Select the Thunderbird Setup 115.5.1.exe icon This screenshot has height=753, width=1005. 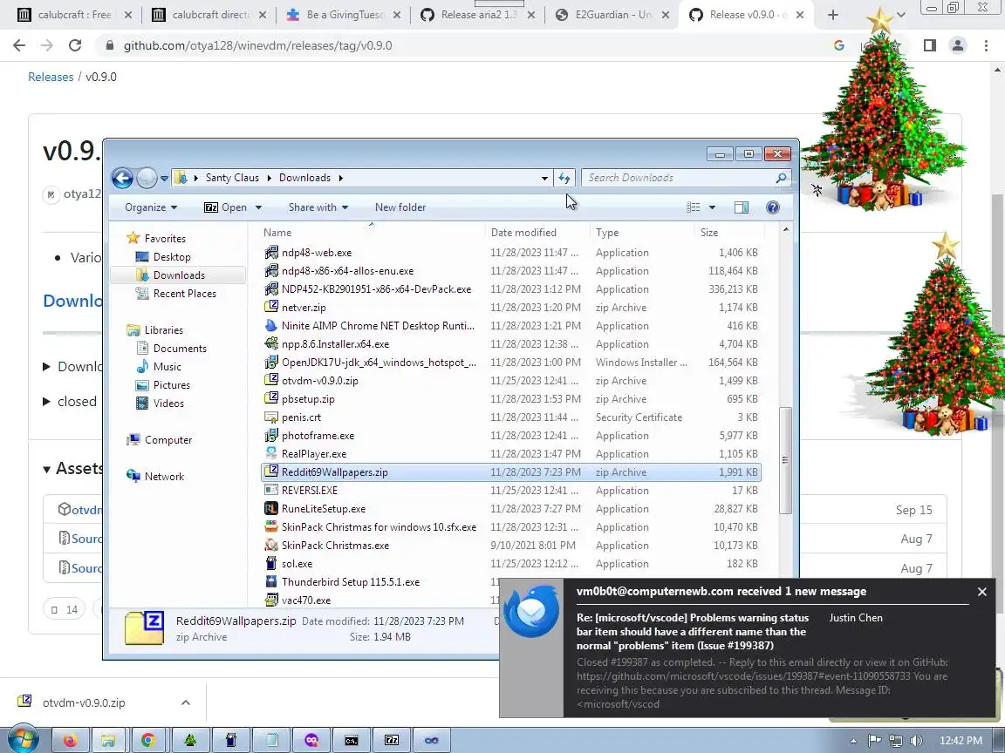pos(271,582)
